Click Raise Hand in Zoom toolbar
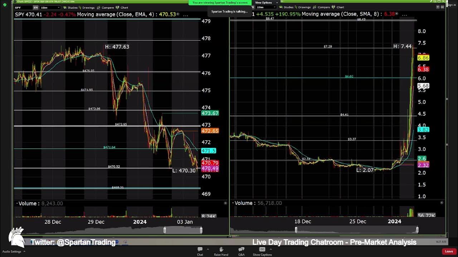Viewport: 458px width, 257px height. click(221, 251)
